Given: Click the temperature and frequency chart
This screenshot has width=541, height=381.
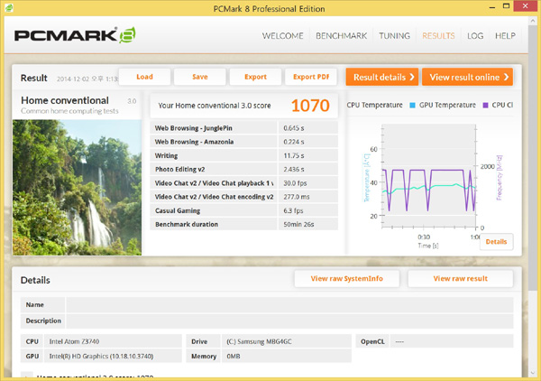Looking at the screenshot, I should [429, 177].
